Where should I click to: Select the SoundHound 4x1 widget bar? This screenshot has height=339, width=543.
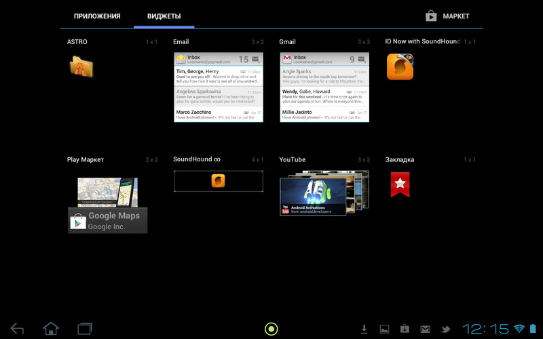[219, 181]
